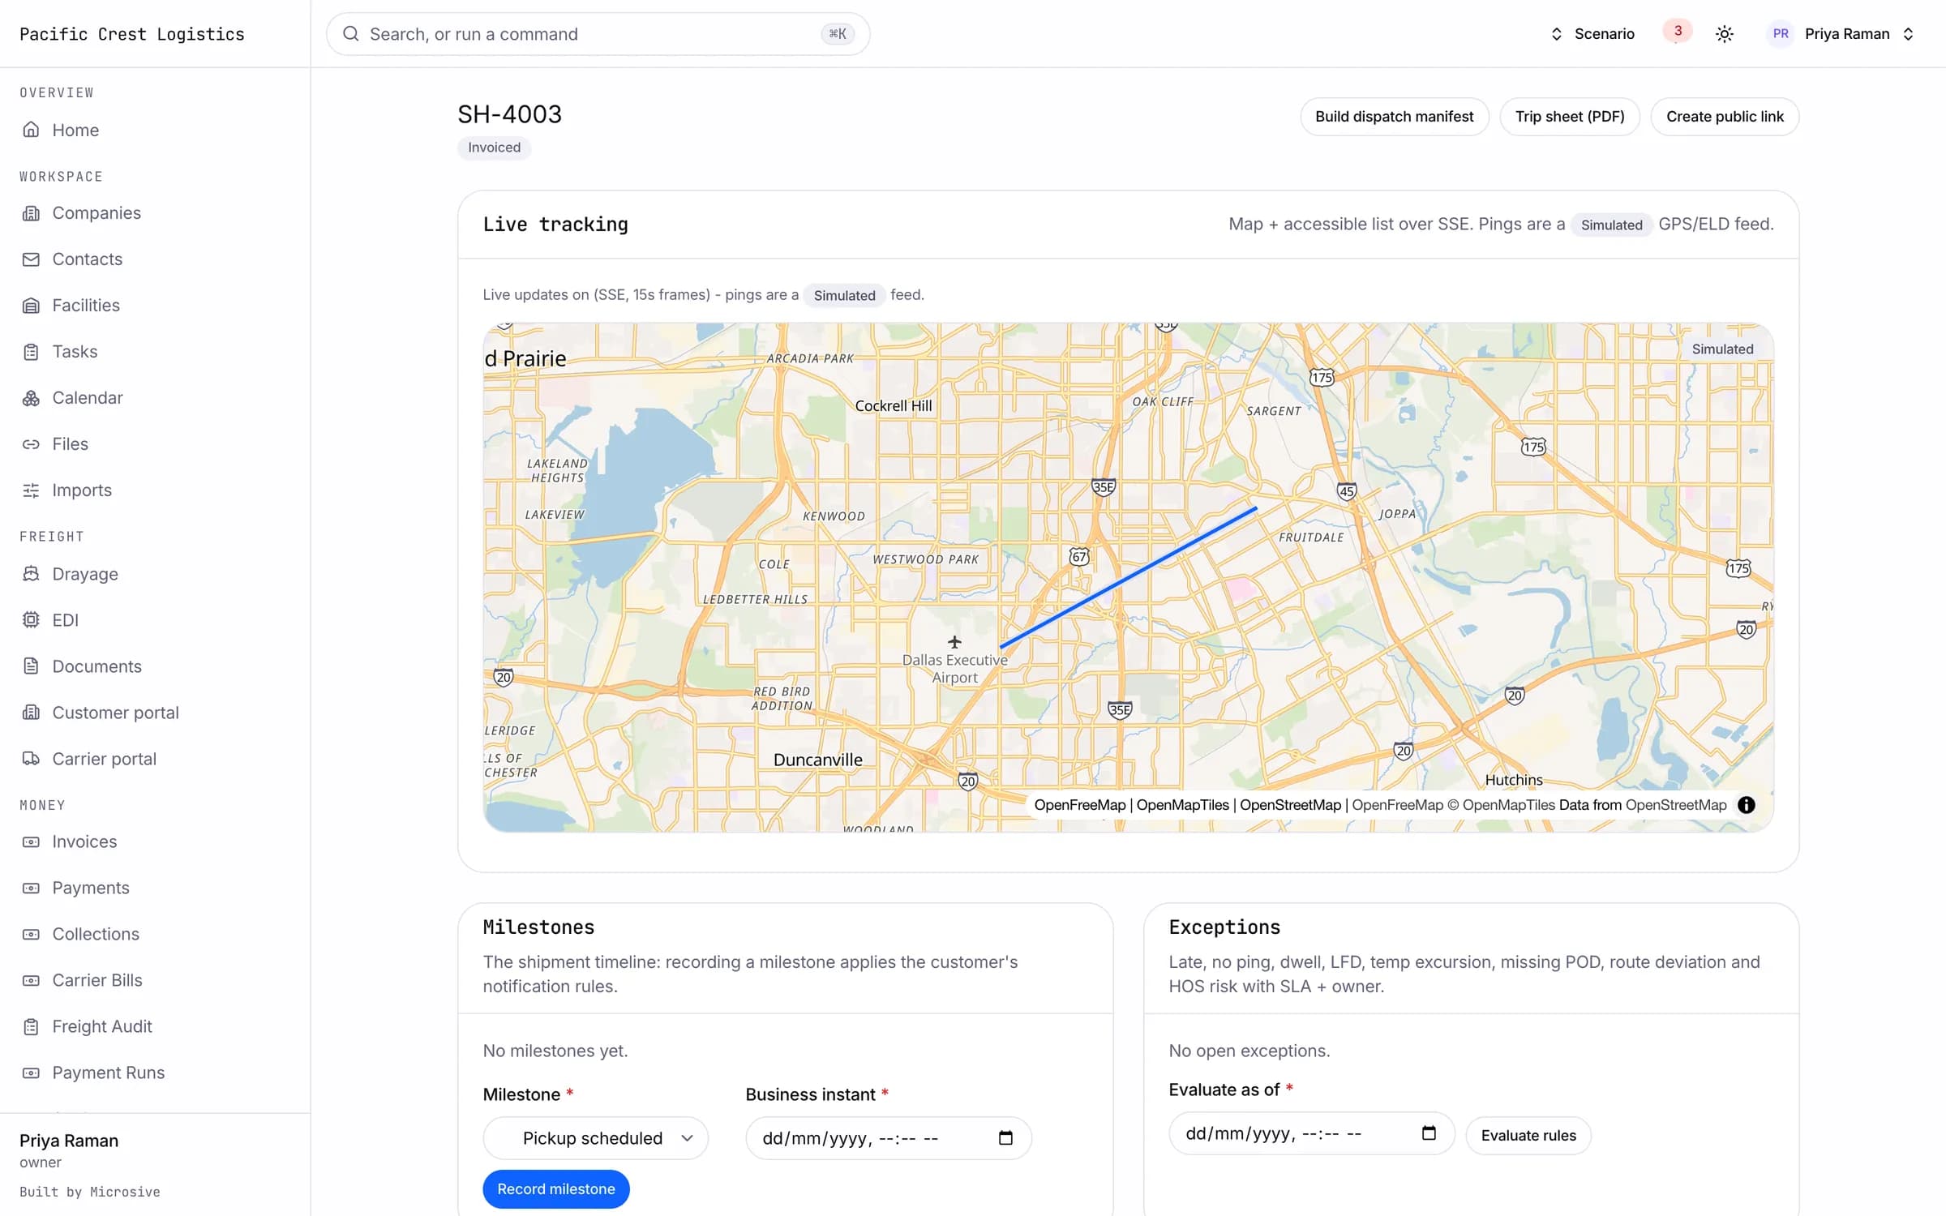Open Imports sliders icon
Screen dimensions: 1946x1216
(x=31, y=490)
